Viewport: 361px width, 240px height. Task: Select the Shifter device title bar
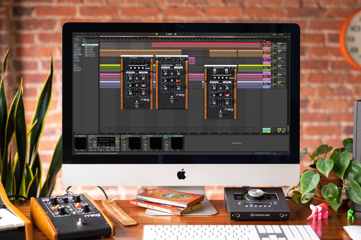[x=104, y=136]
